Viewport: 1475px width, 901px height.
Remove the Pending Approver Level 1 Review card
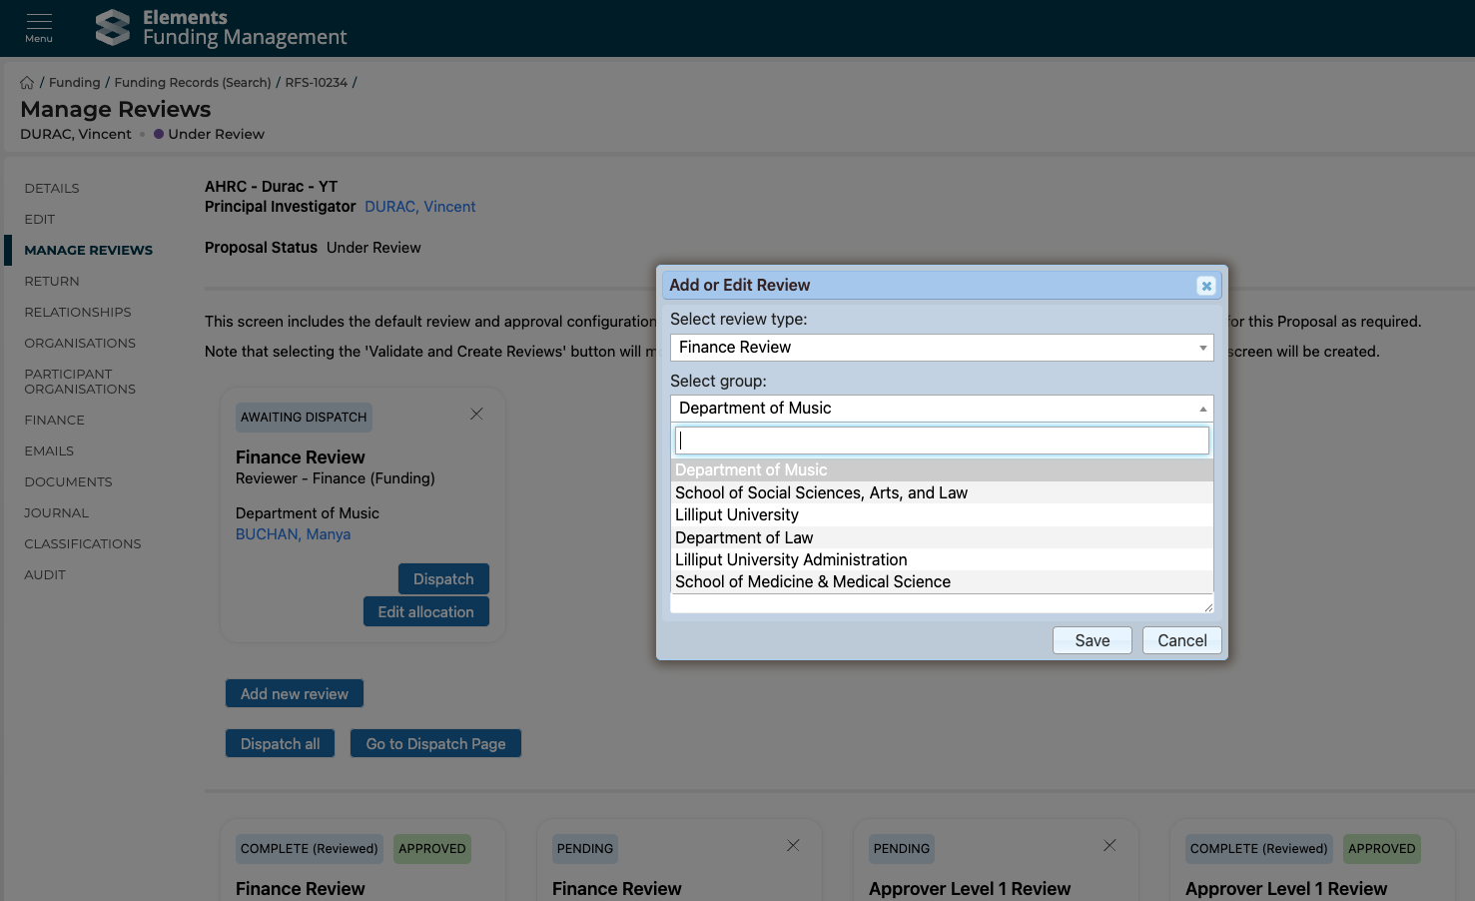click(1109, 845)
